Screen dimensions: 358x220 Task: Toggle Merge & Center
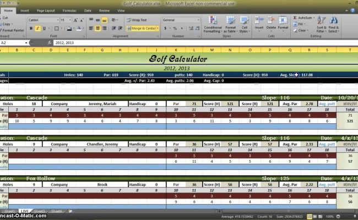(x=141, y=28)
